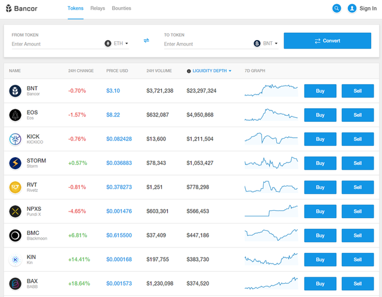Click the $0.001573 BAX price

[x=119, y=284]
